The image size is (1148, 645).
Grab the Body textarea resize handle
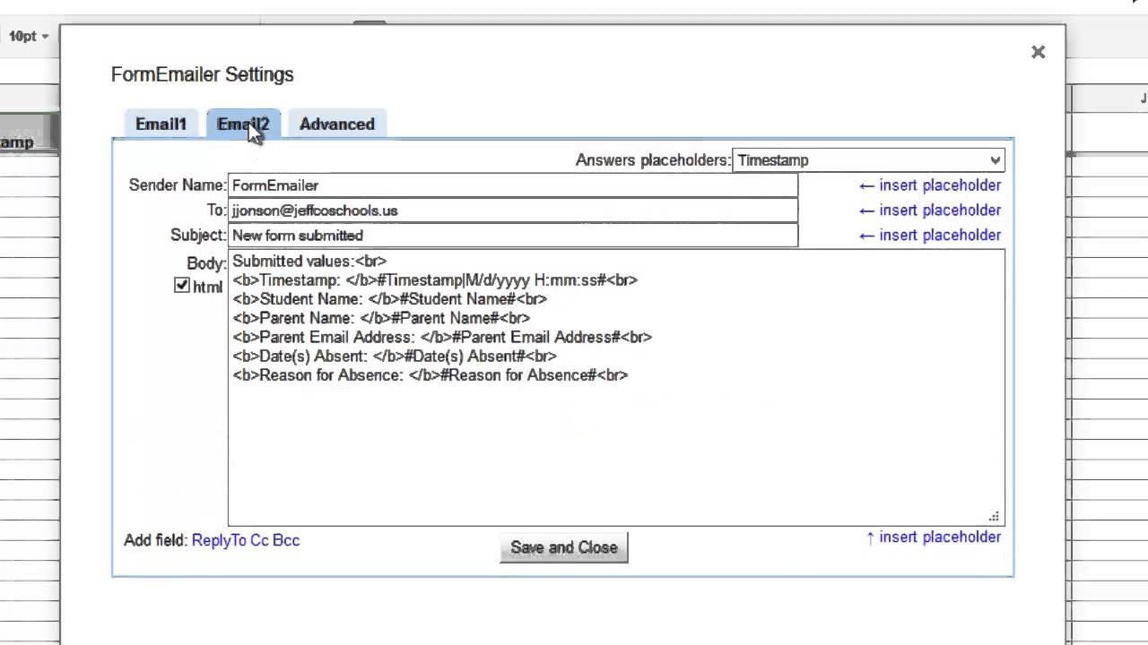click(x=994, y=516)
